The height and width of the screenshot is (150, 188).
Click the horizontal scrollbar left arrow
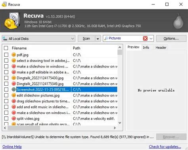click(5, 128)
